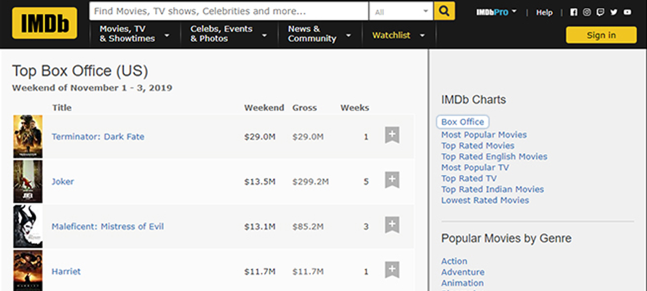Open Joker poster thumbnail
Viewport: 647px width, 291px height.
[x=27, y=181]
